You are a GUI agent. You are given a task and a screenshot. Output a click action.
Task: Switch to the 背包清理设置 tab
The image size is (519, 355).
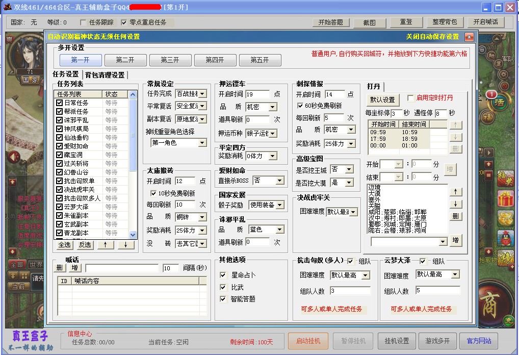coord(105,75)
